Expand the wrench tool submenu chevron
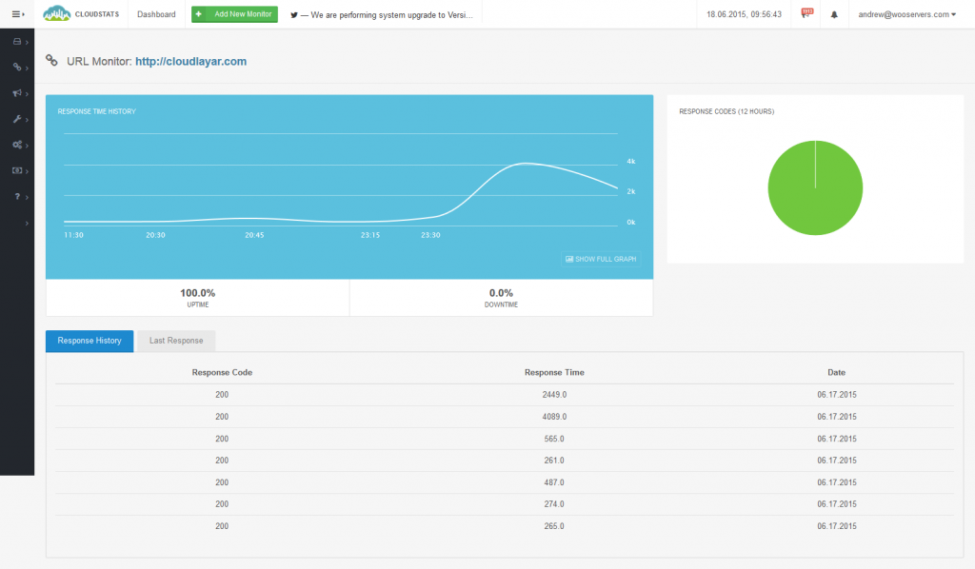 point(27,119)
